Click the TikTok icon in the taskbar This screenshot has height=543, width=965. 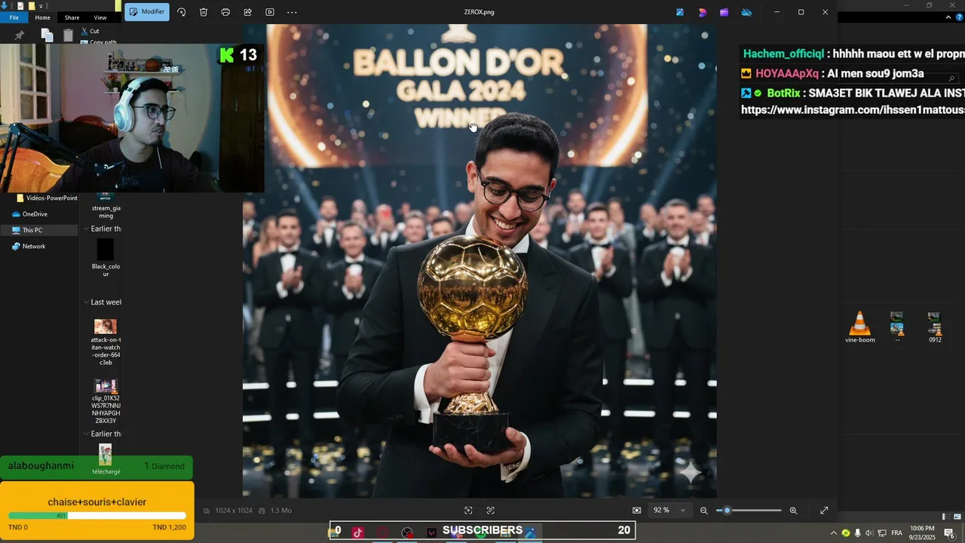click(x=357, y=532)
